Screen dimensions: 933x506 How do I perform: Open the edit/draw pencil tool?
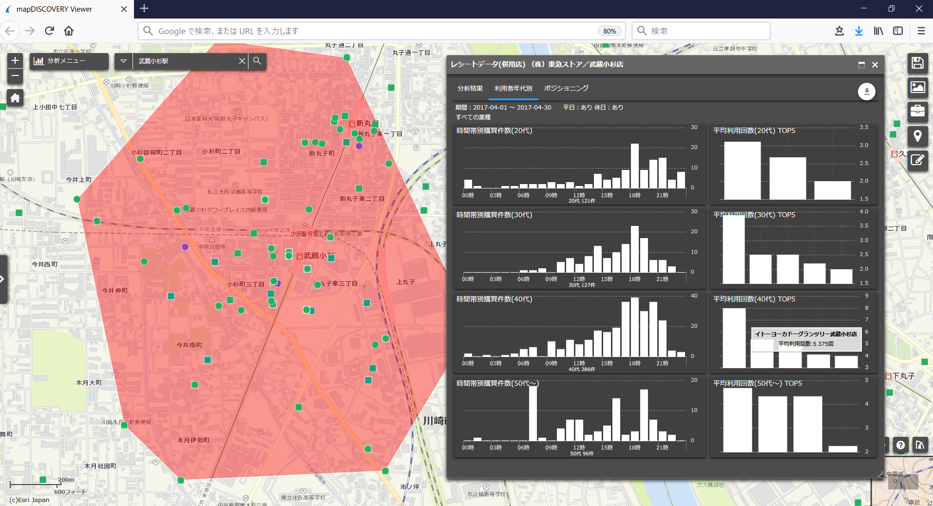917,160
